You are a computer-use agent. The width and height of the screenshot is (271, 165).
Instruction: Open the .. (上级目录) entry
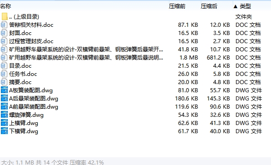coord(24,17)
